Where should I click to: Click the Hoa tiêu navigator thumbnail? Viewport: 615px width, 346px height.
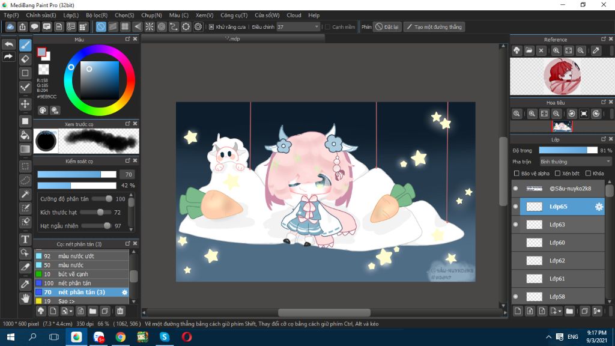point(562,126)
